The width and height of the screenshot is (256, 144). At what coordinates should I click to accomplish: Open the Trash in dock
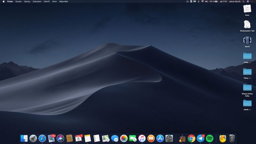[x=232, y=138]
